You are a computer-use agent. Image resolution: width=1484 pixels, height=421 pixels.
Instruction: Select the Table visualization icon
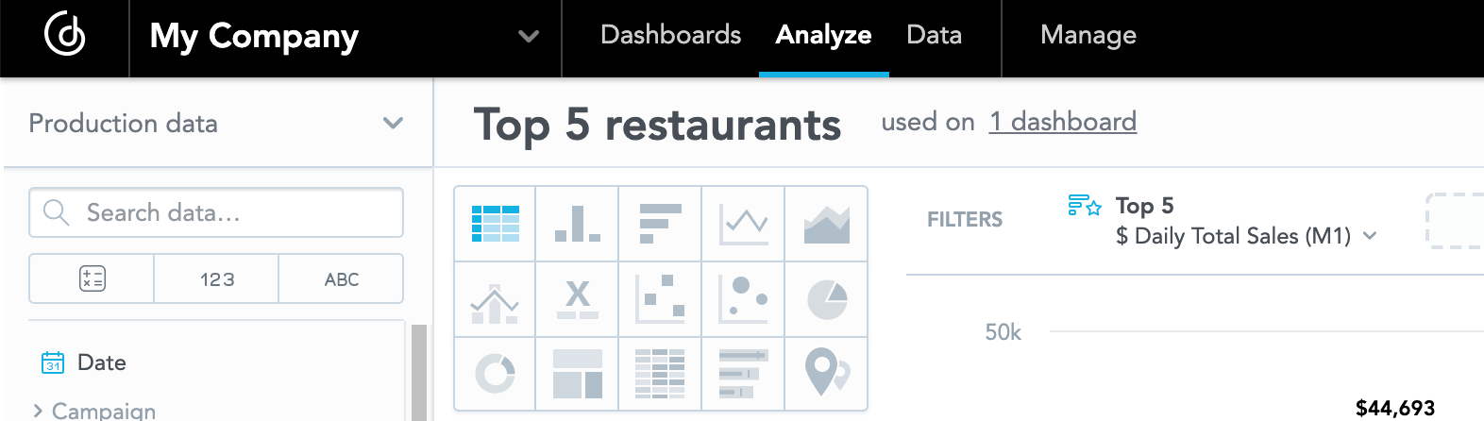495,224
